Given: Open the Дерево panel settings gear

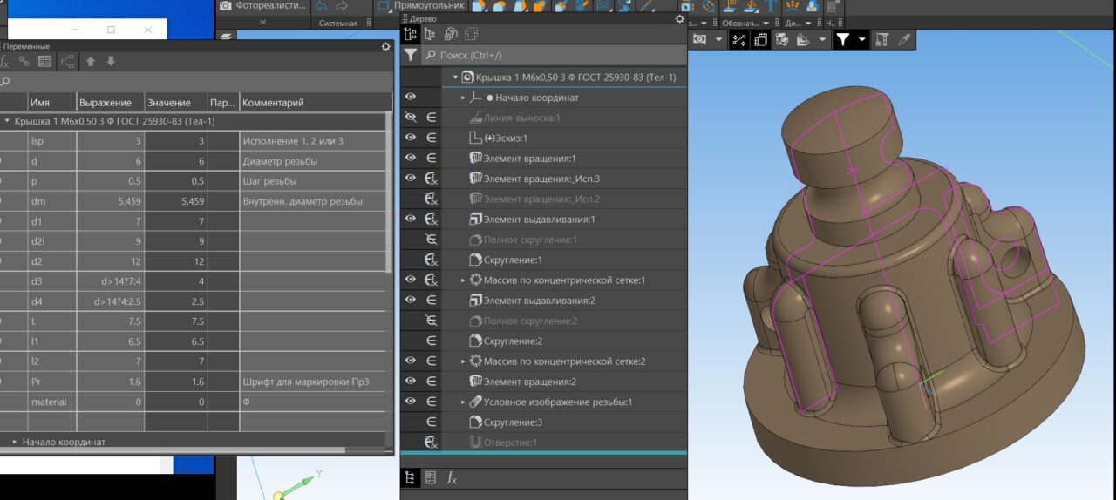Looking at the screenshot, I should pyautogui.click(x=680, y=18).
